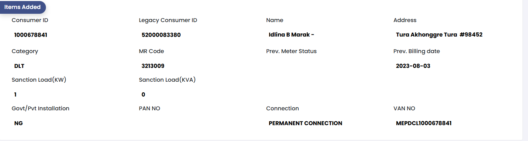Click the Govt/Pvt Installation label

point(40,109)
